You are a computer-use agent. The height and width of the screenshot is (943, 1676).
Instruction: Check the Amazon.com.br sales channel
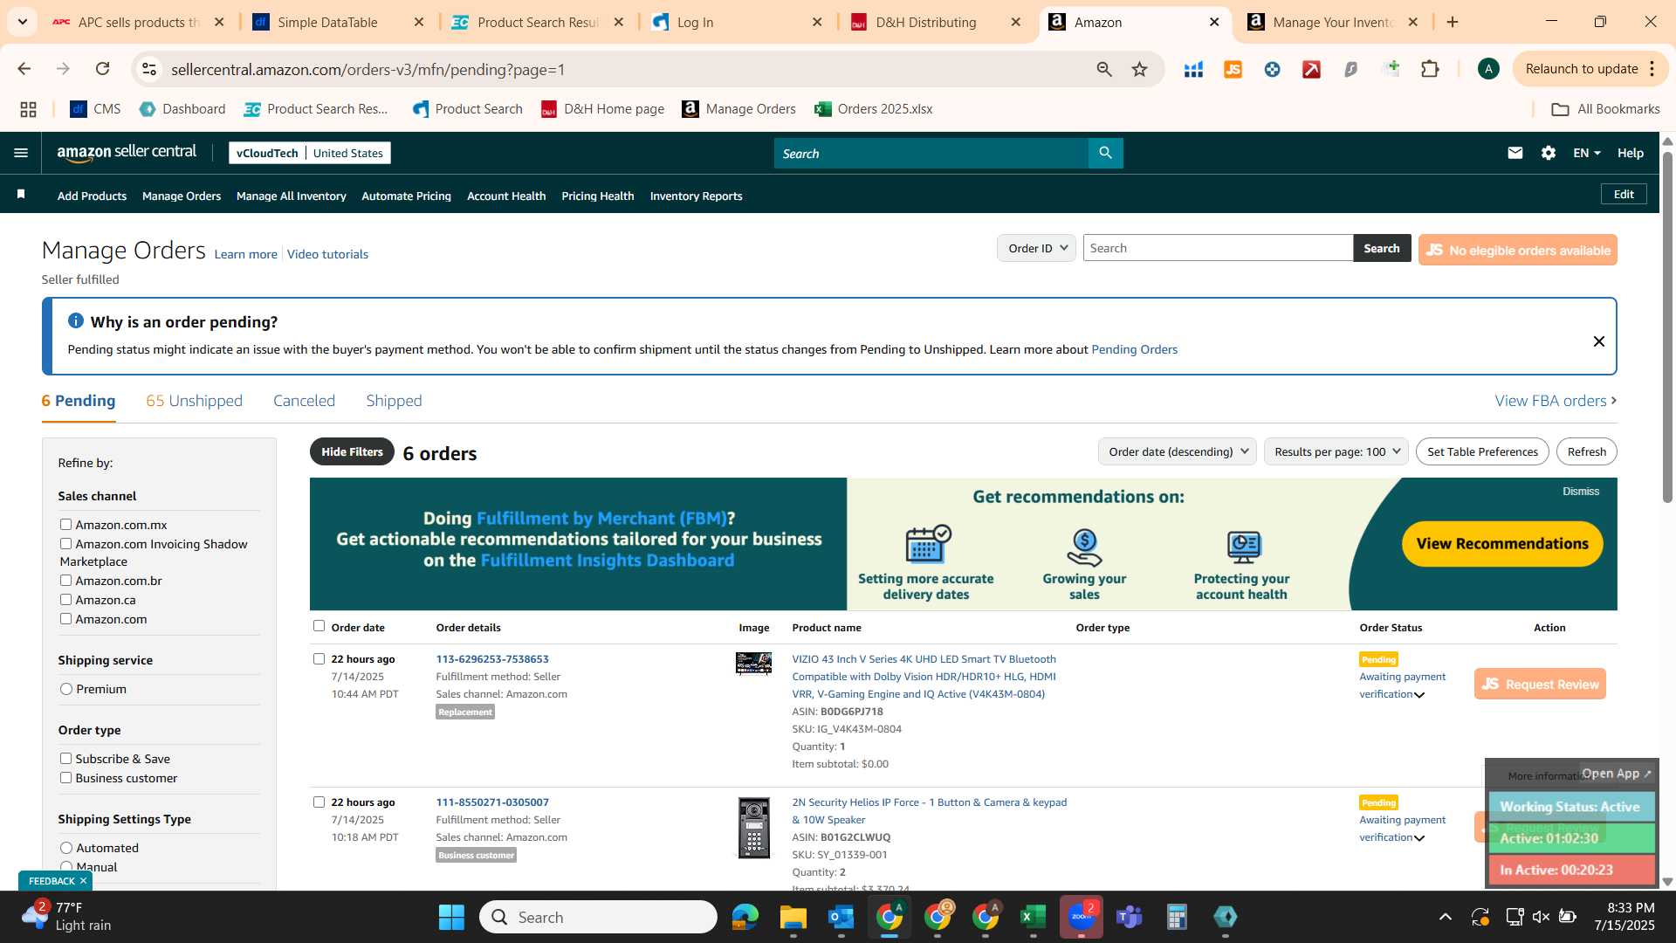point(65,580)
